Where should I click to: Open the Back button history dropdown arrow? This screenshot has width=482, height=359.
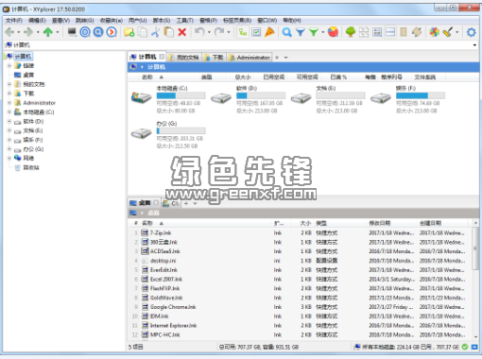coord(19,32)
